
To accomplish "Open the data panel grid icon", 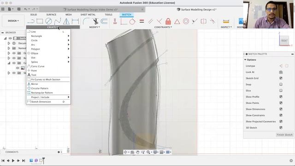I will click(3, 9).
